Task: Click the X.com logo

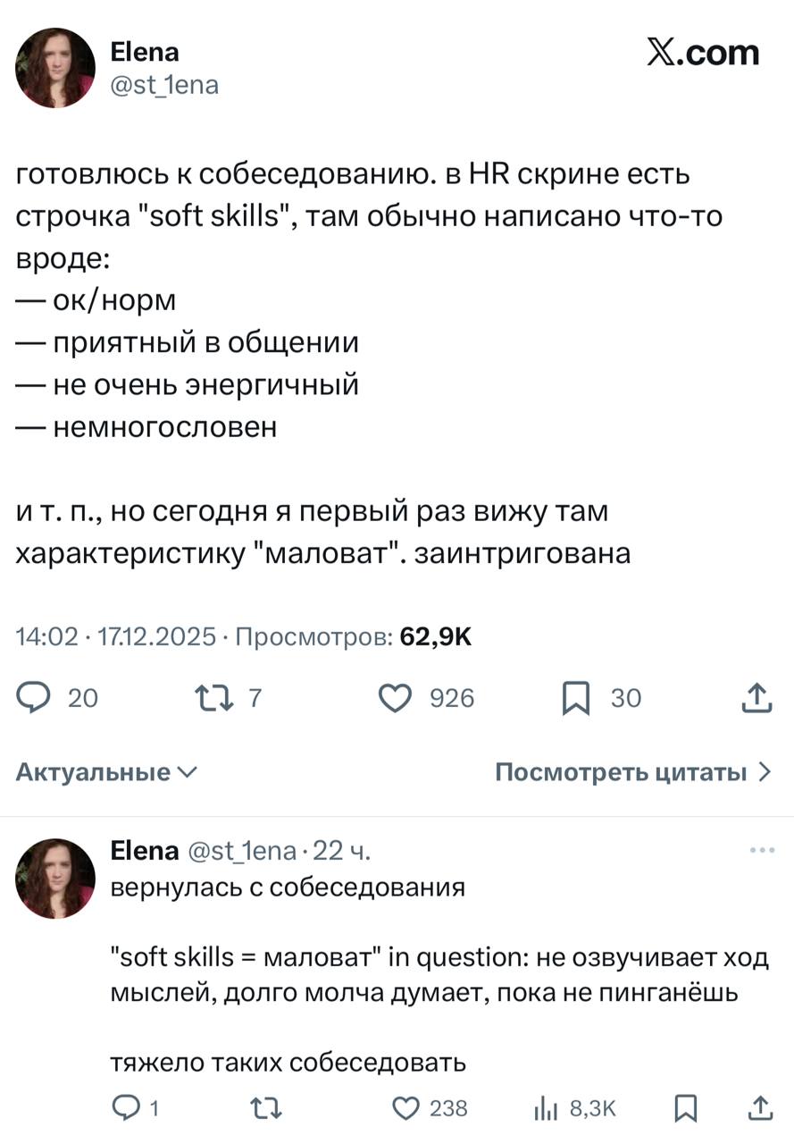Action: pyautogui.click(x=702, y=53)
